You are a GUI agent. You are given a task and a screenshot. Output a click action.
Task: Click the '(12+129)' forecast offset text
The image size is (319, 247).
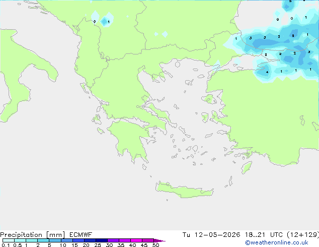303,235
